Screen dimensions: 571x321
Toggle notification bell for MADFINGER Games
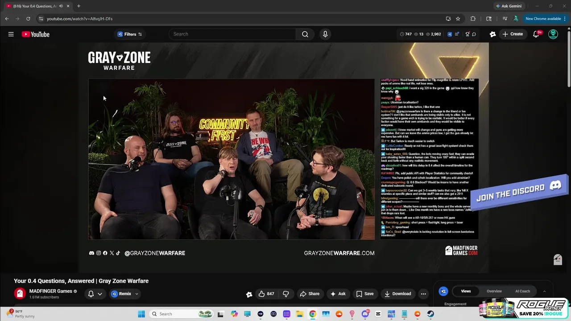[x=91, y=294]
